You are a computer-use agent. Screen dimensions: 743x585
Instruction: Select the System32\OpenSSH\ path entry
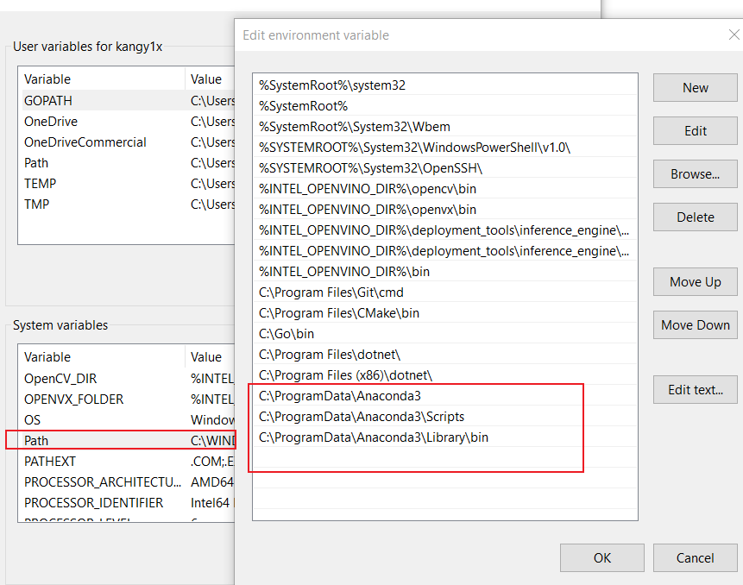click(x=445, y=168)
